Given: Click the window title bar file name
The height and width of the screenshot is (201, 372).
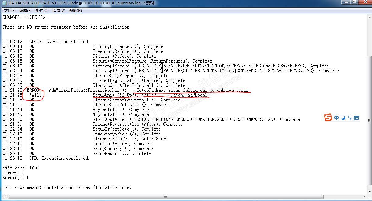Looking at the screenshot, I should click(x=82, y=3).
